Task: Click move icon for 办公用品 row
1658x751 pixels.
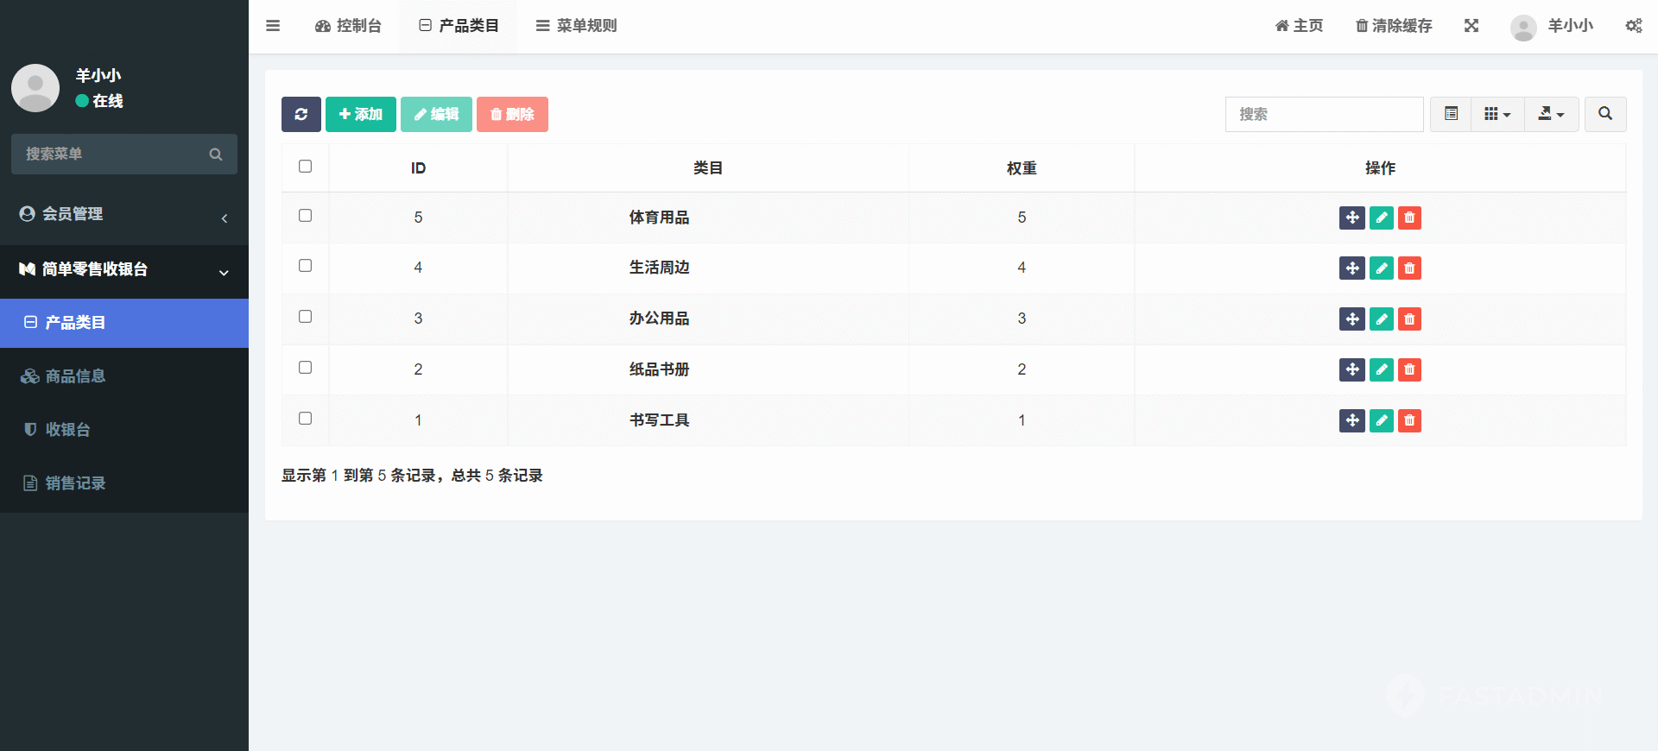Action: (1352, 319)
